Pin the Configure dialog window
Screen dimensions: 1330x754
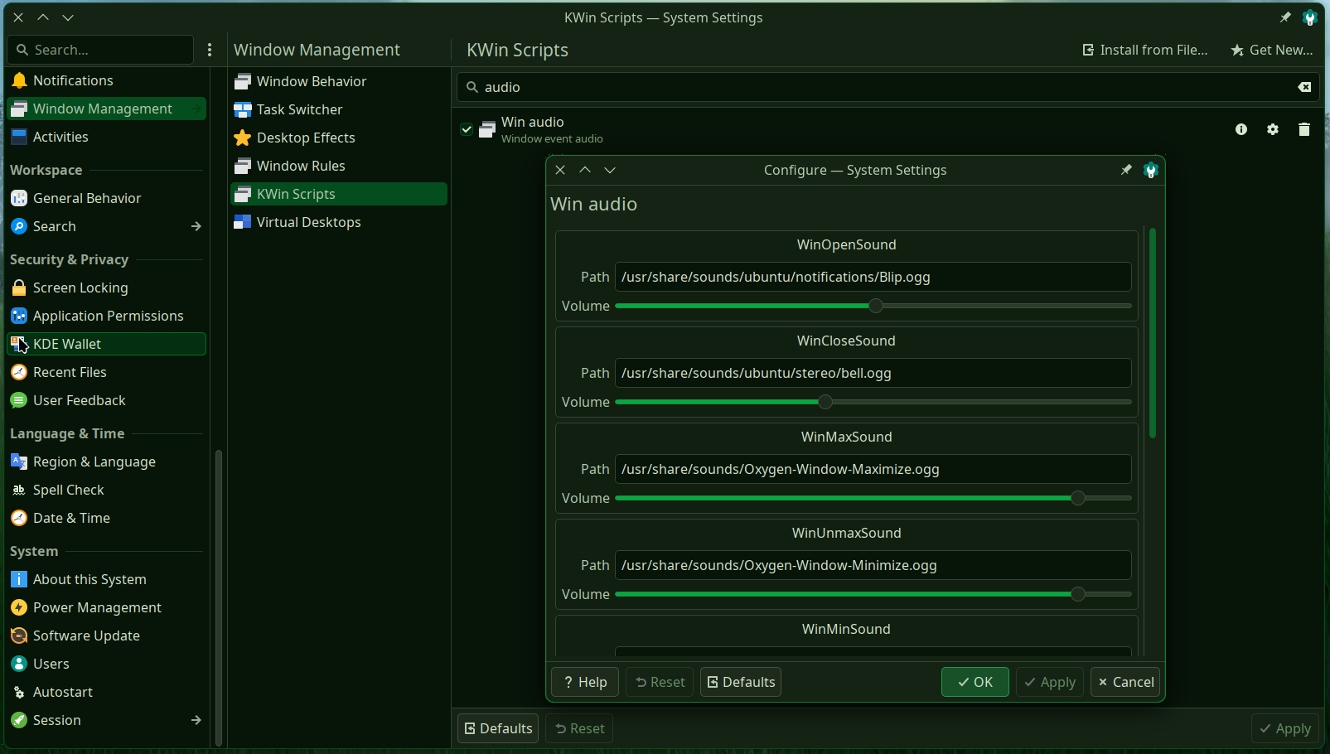point(1126,170)
